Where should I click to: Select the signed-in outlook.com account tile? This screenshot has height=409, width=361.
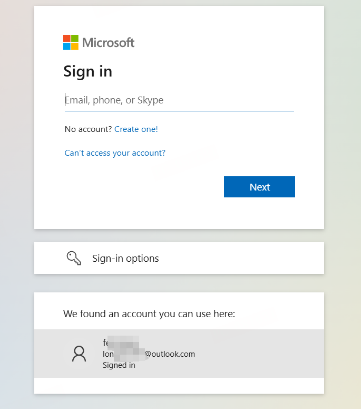click(179, 354)
